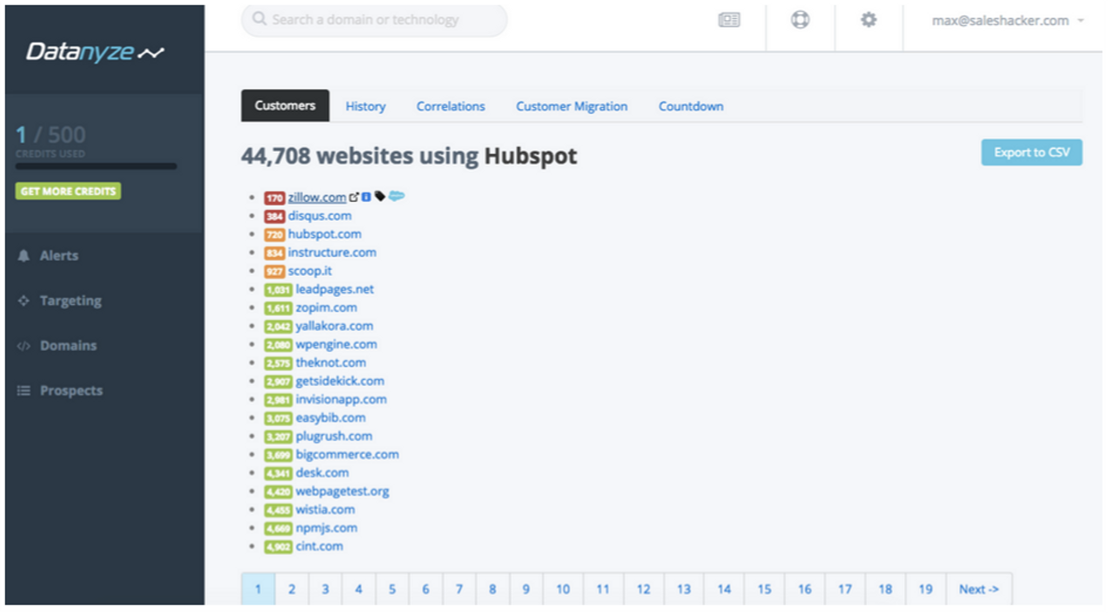Viewport: 1108px width, 613px height.
Task: Click the Next -> pagination button
Action: click(x=978, y=589)
